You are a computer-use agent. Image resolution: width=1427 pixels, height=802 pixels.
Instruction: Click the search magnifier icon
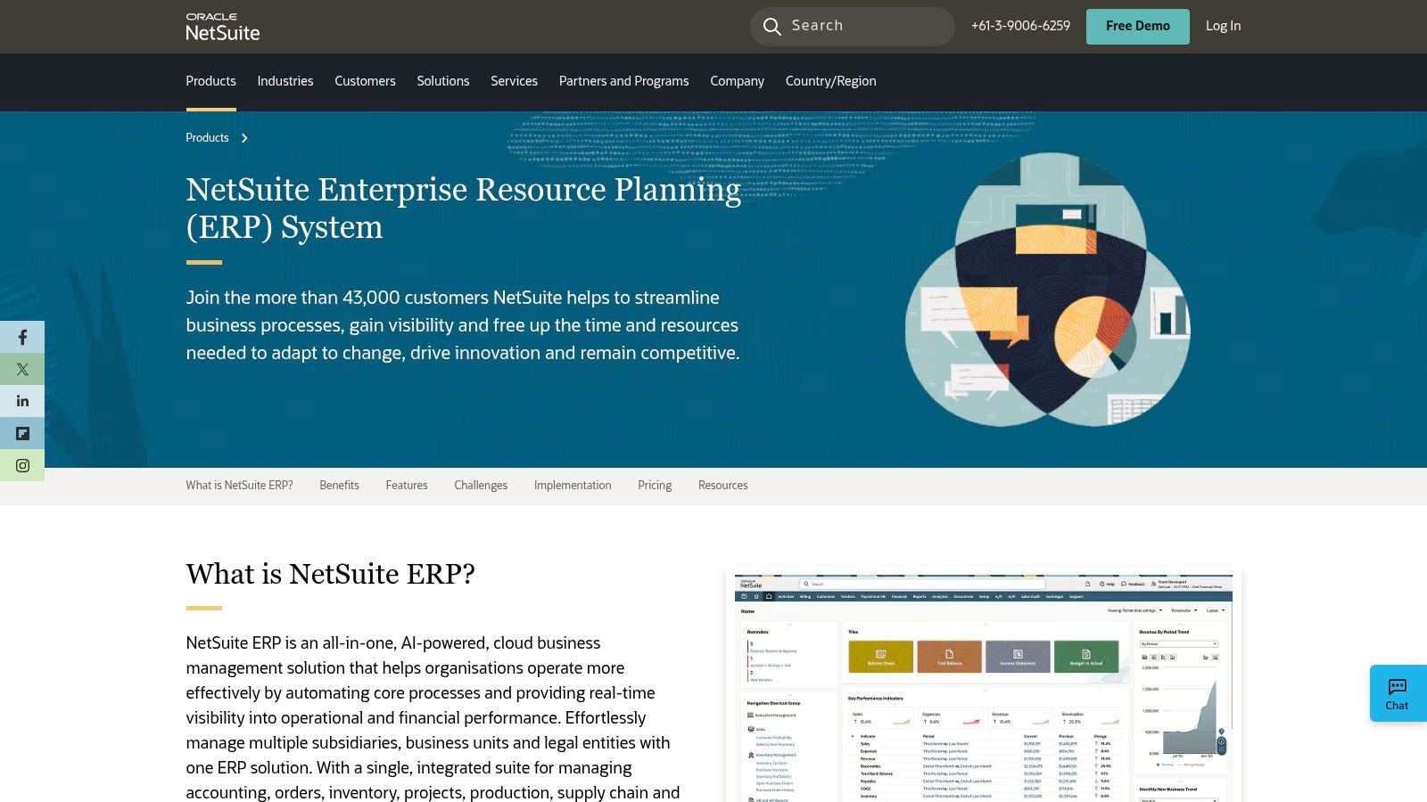click(772, 26)
